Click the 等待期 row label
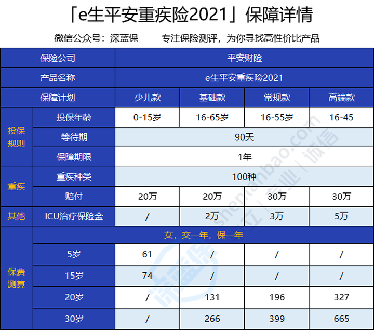 (74, 137)
